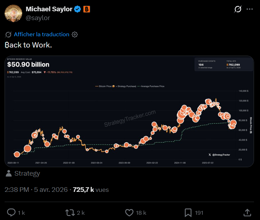260x220 pixels.
Task: Open the three-dot more options menu
Action: pyautogui.click(x=250, y=9)
